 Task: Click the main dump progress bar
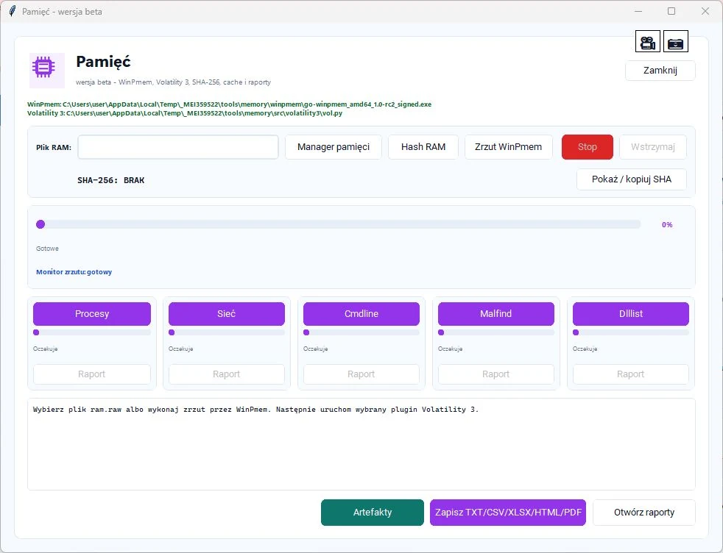click(339, 224)
